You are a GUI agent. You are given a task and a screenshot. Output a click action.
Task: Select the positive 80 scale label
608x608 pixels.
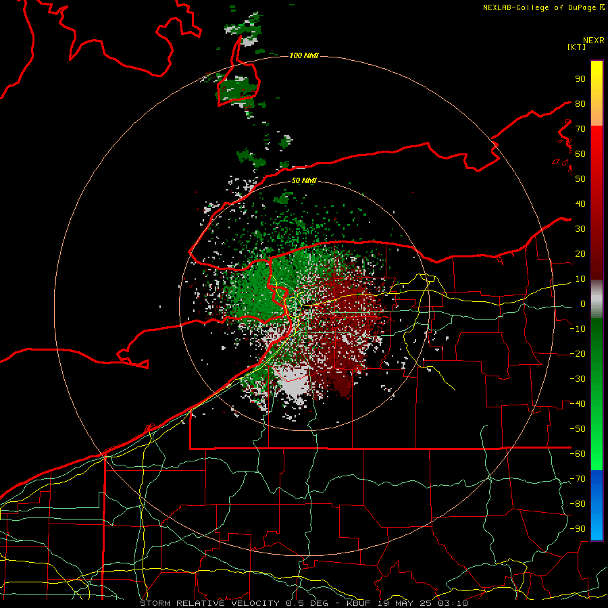(580, 103)
